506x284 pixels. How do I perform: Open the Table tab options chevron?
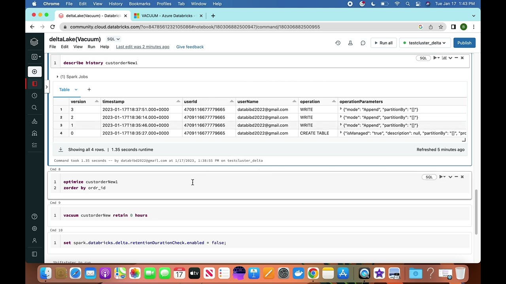[x=76, y=90]
